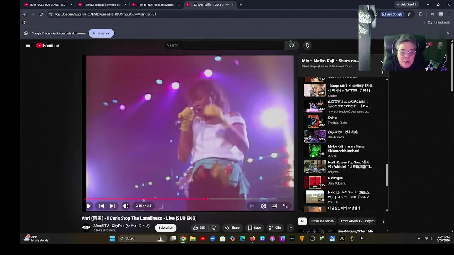Open Mix playlist options three-dot menu
454x255 pixels.
pos(383,73)
